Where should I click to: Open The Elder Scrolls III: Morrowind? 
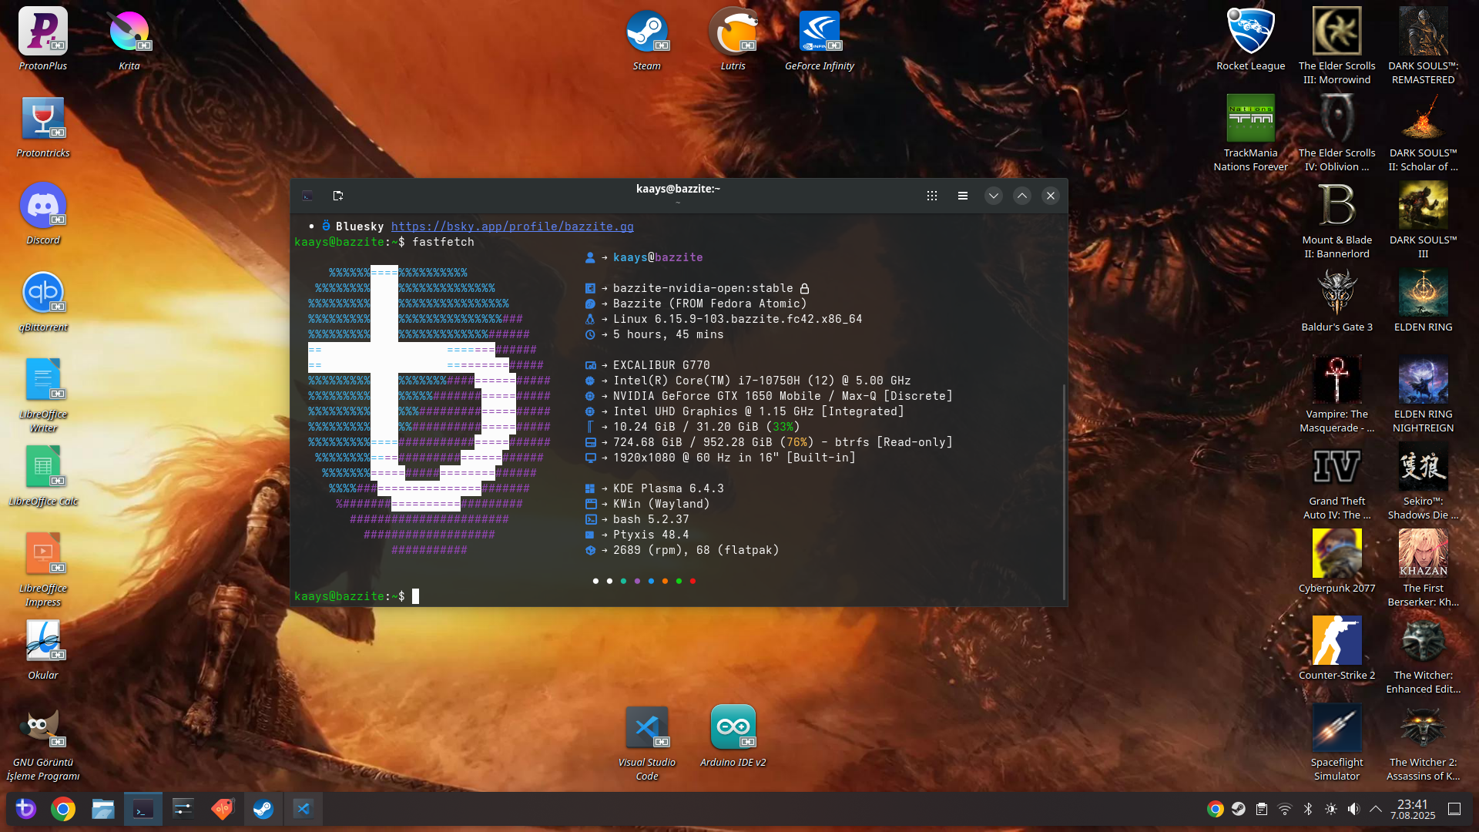pos(1337,46)
